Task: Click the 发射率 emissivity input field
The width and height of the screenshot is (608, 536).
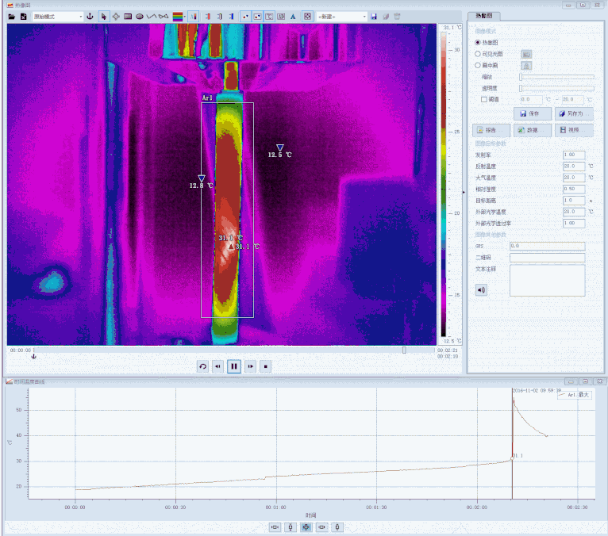Action: tap(574, 155)
